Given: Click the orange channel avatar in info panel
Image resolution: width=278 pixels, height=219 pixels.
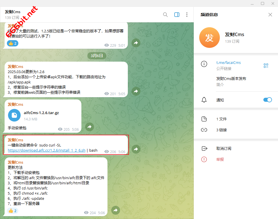Looking at the screenshot, I should 210,38.
